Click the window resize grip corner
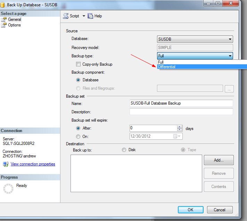 click(237, 214)
